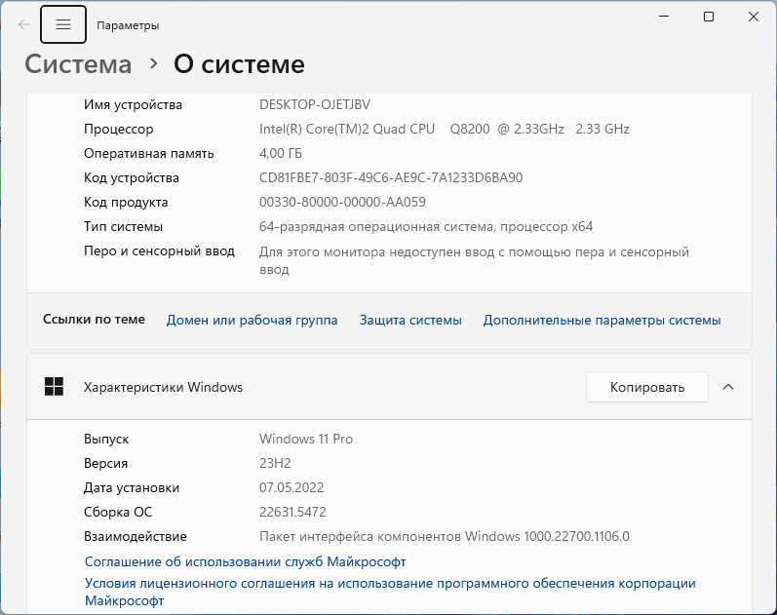Click the Windows logo icon
Image resolution: width=777 pixels, height=615 pixels.
(54, 387)
